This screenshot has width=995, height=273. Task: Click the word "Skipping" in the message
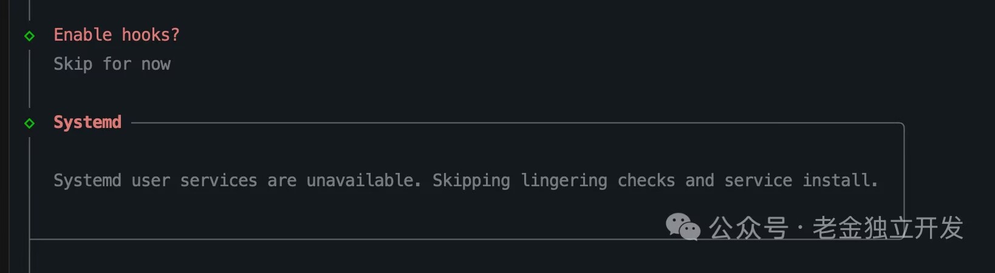pos(471,180)
